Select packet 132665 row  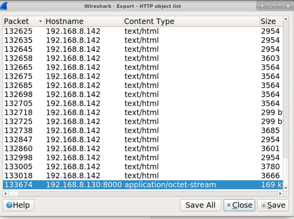143,67
